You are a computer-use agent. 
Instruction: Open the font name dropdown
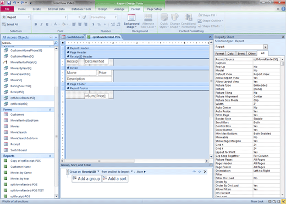click(65, 17)
